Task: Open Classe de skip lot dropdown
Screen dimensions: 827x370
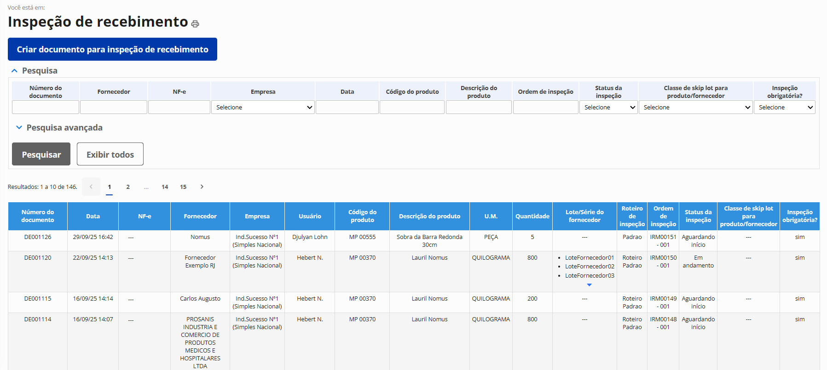Action: tap(695, 107)
